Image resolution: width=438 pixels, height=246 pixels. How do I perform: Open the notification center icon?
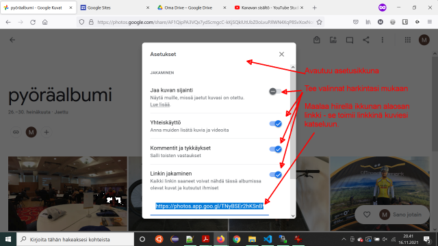[427, 239]
